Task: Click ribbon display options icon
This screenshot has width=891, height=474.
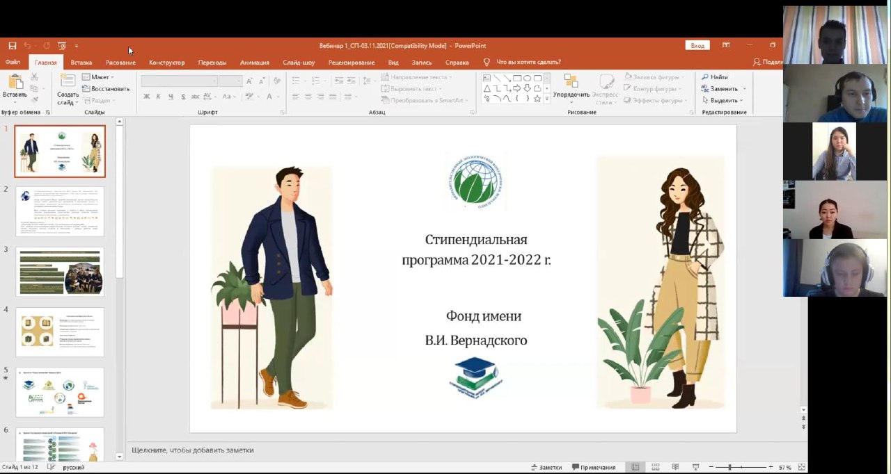Action: (x=726, y=45)
